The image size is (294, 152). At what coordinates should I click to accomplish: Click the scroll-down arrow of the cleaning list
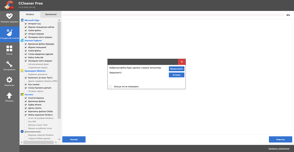pyautogui.click(x=59, y=139)
